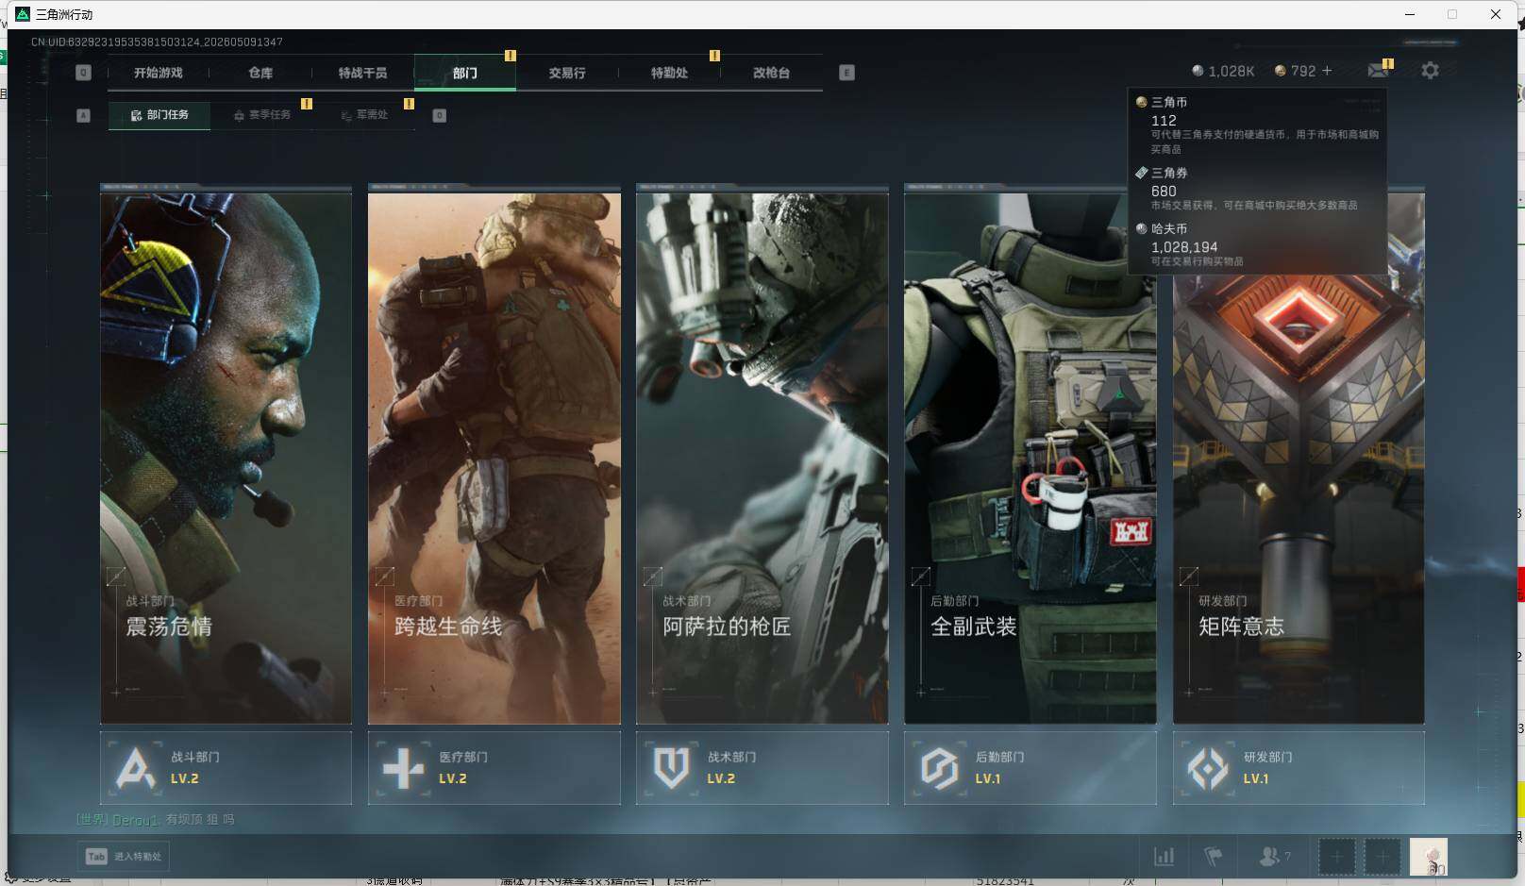
Task: Open the 特勤处 tab
Action: pyautogui.click(x=669, y=73)
